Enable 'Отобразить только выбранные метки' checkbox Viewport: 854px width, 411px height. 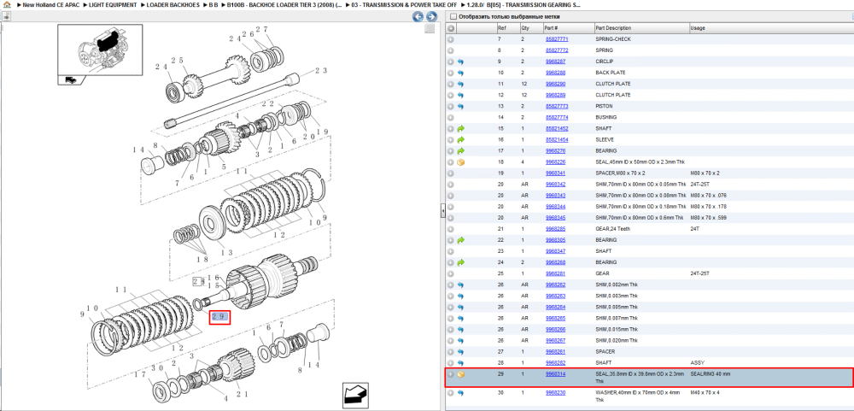453,17
